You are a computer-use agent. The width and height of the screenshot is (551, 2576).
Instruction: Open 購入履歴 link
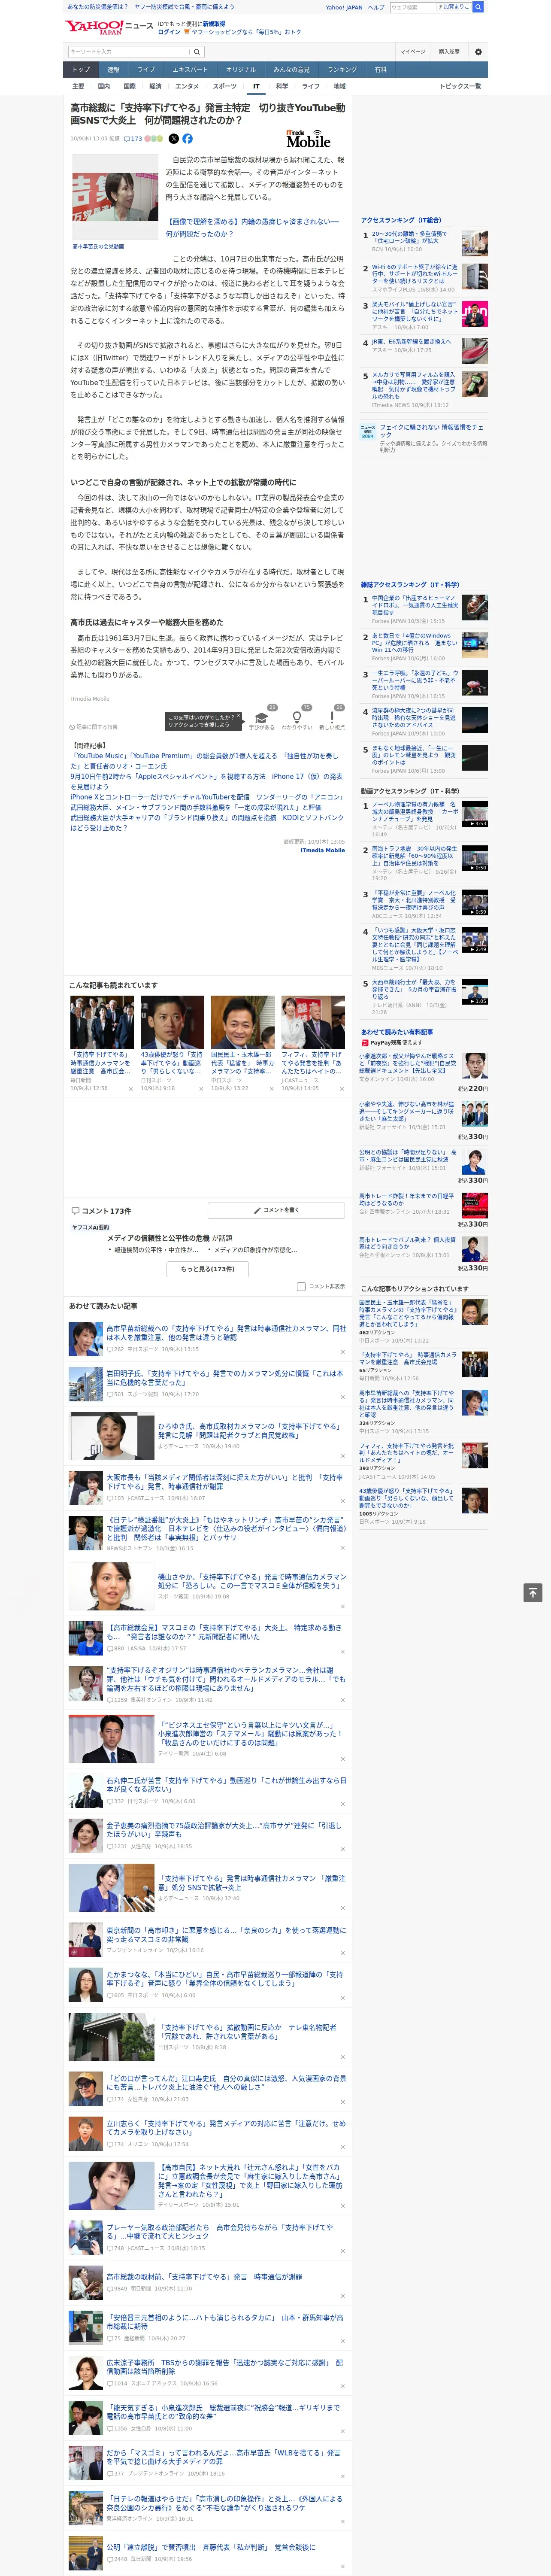point(449,52)
